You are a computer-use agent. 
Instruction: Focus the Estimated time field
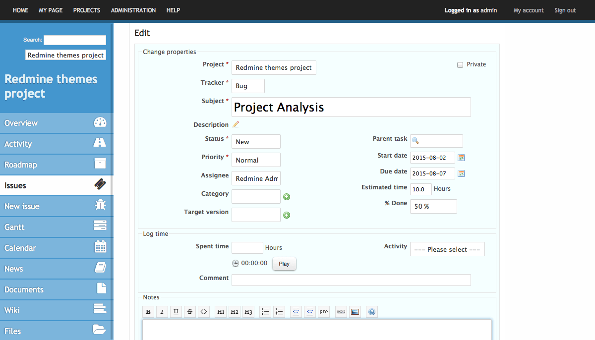(421, 189)
